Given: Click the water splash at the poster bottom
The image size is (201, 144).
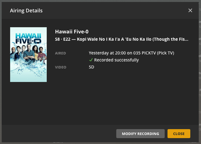Looking at the screenshot, I should pos(28,72).
